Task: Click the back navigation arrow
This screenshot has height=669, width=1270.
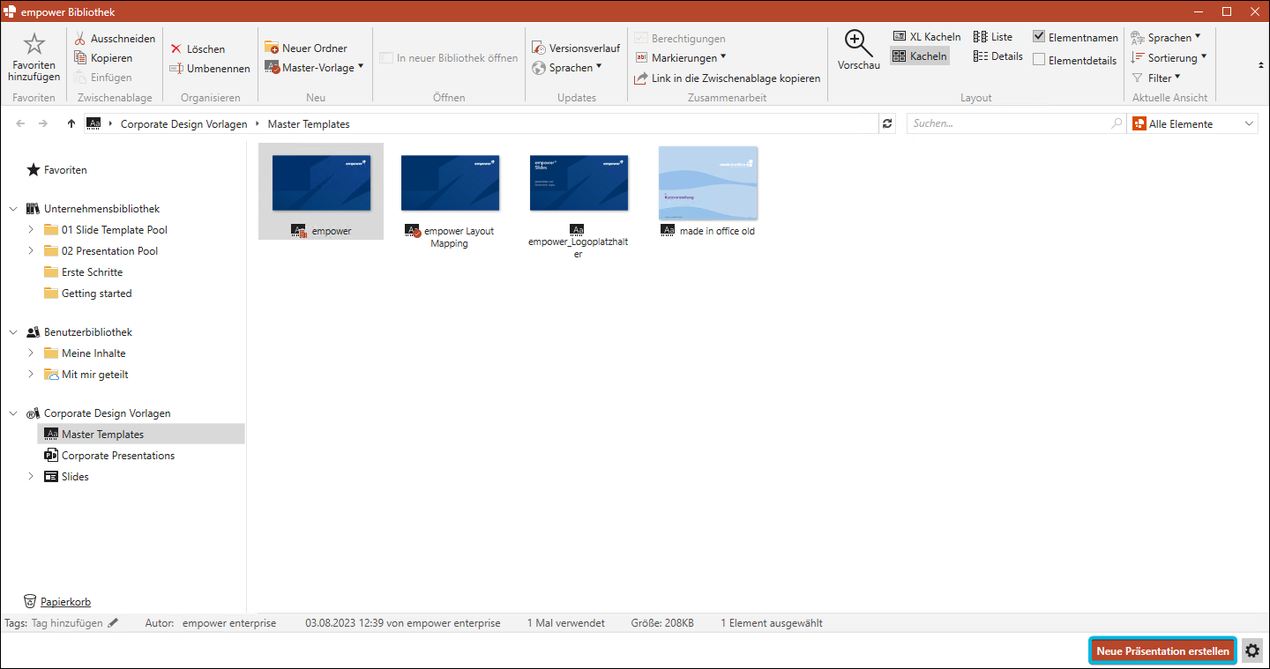Action: coord(21,124)
